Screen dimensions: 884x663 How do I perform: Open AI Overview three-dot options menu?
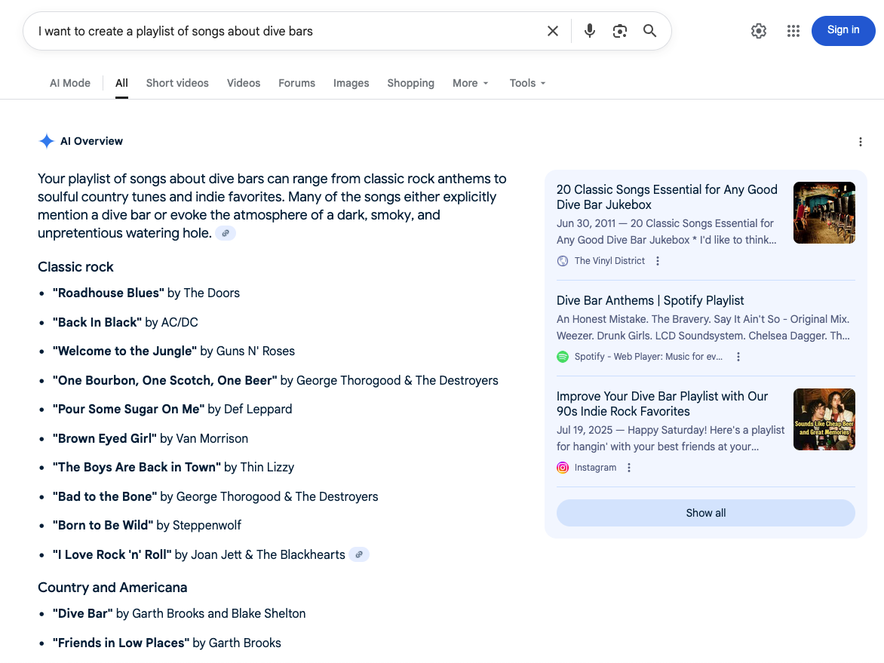coord(861,142)
